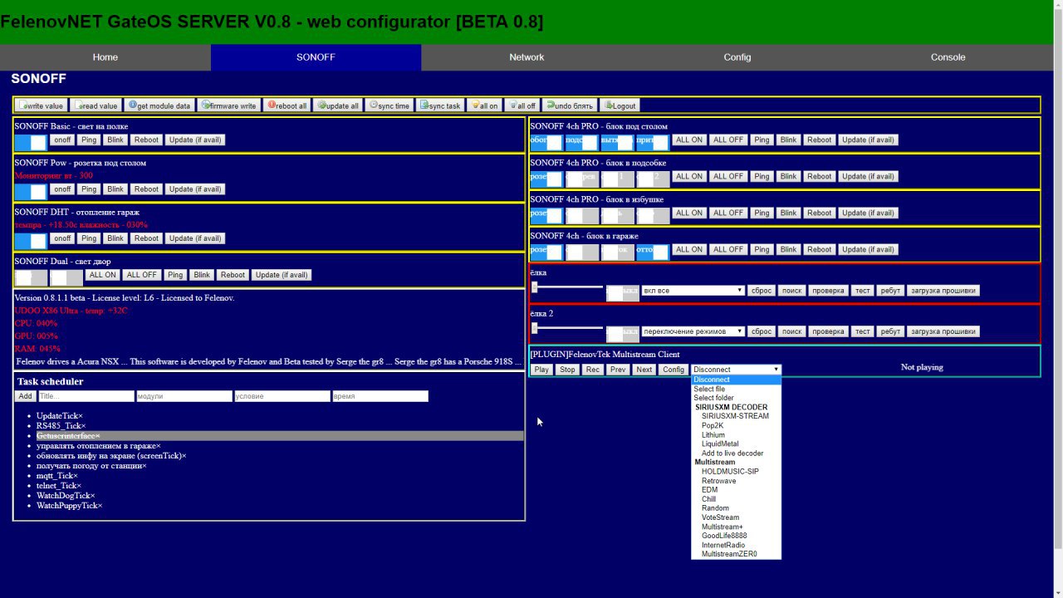Screen dimensions: 1063x598
Task: Click Rec in the Multistream Client
Action: (x=592, y=370)
